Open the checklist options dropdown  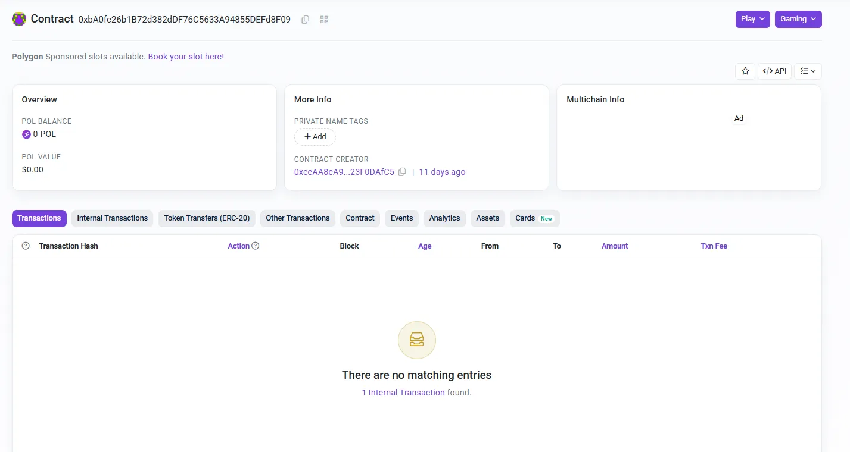click(808, 71)
